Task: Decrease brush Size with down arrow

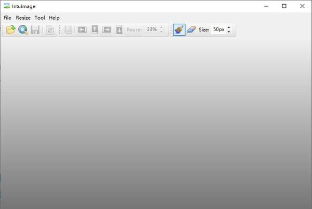Action: [229, 32]
